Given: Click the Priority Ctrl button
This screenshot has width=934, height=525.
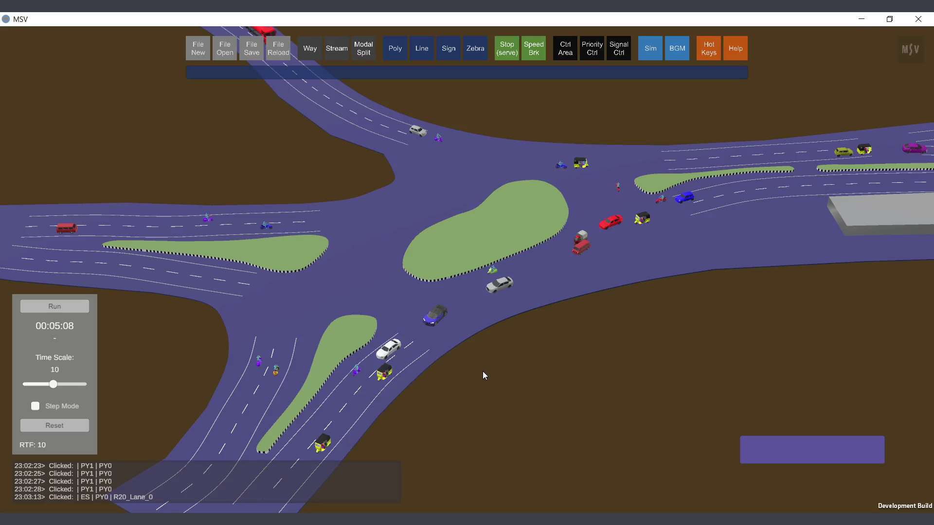Looking at the screenshot, I should [x=592, y=48].
